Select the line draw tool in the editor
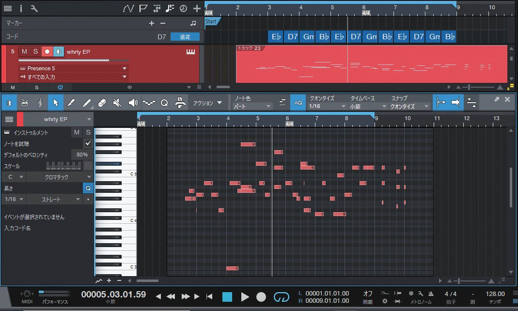This screenshot has width=518, height=311. (x=87, y=103)
